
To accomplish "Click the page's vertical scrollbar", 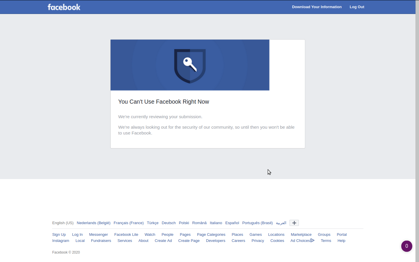I will point(417,131).
